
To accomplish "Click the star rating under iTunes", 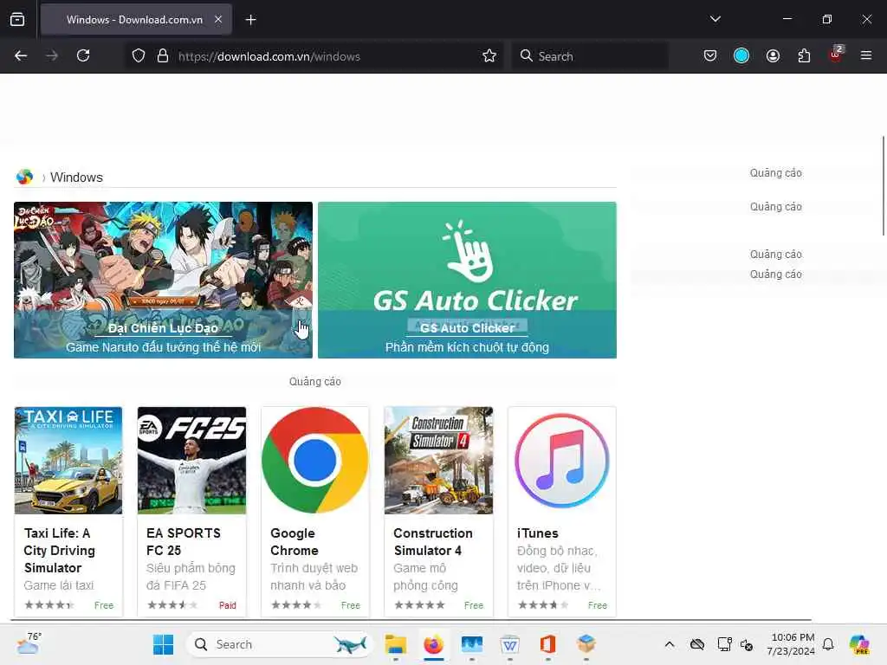I will pos(542,605).
